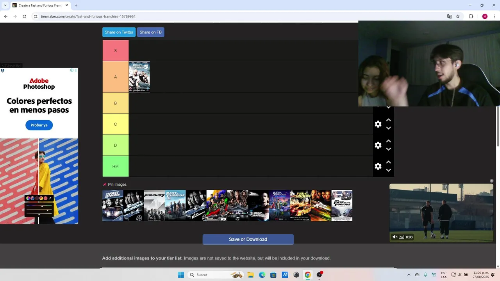The height and width of the screenshot is (281, 500).
Task: Open settings gear for tier HM row
Action: tap(378, 166)
